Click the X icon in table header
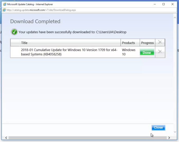This screenshot has height=142, width=179. coord(160,42)
